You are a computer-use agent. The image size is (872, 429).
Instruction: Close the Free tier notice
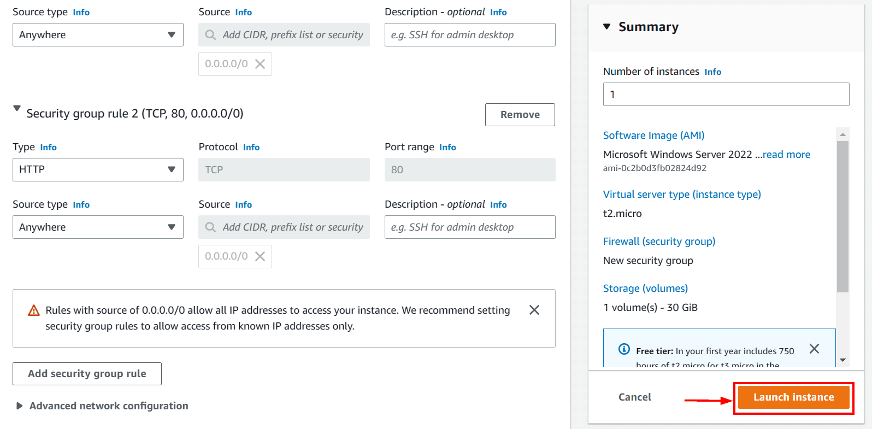point(814,349)
